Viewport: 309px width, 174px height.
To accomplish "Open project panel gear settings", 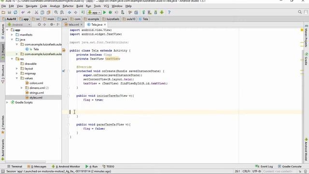I will coord(52,25).
